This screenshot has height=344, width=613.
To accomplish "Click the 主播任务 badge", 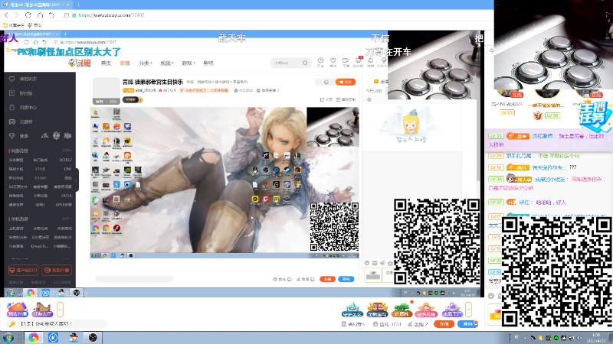I will point(595,116).
